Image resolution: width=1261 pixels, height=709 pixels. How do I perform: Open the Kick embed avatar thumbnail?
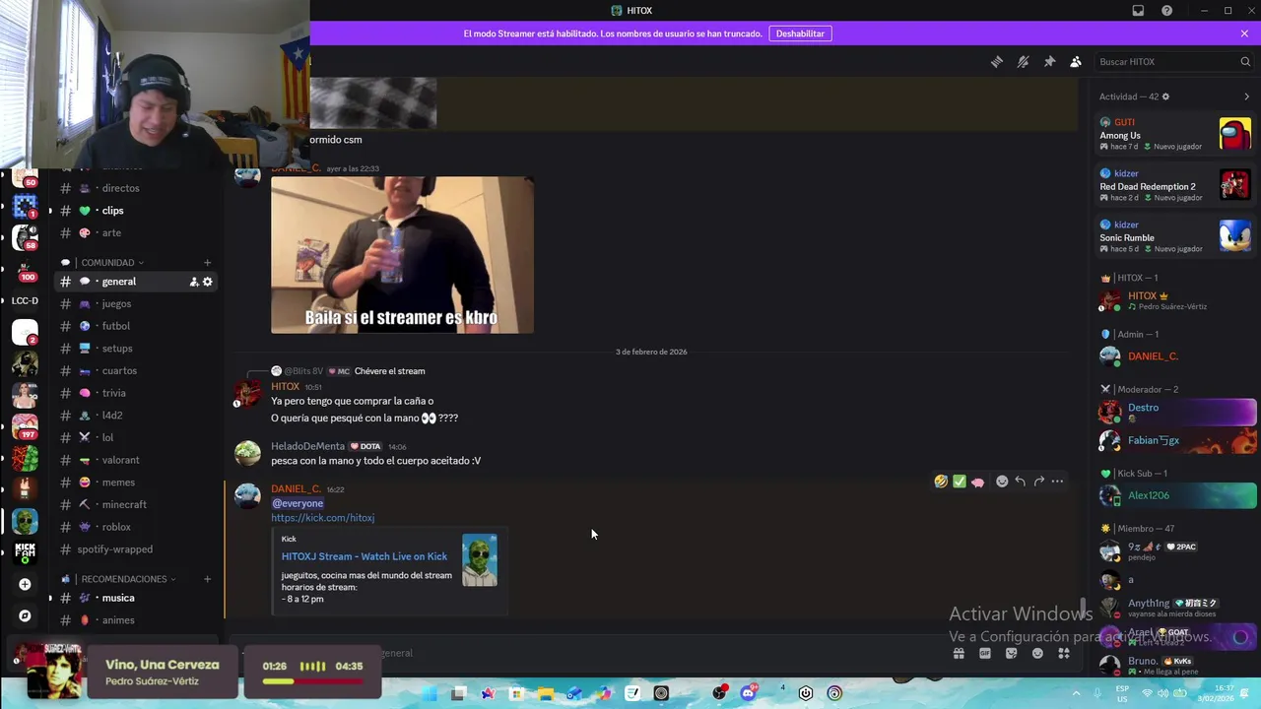point(480,560)
